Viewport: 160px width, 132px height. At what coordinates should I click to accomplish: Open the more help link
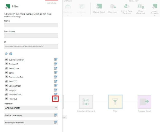pyautogui.click(x=52, y=3)
